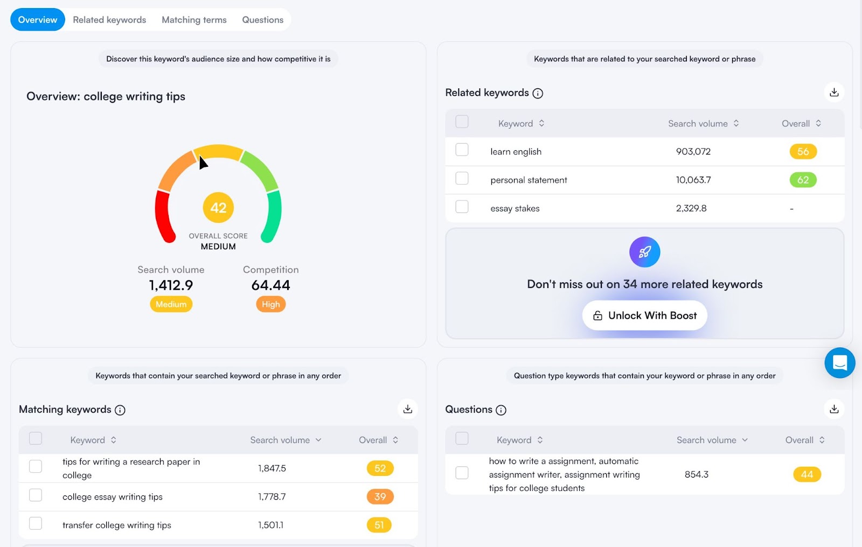Click the download icon in Questions panel
The height and width of the screenshot is (547, 862).
(834, 409)
